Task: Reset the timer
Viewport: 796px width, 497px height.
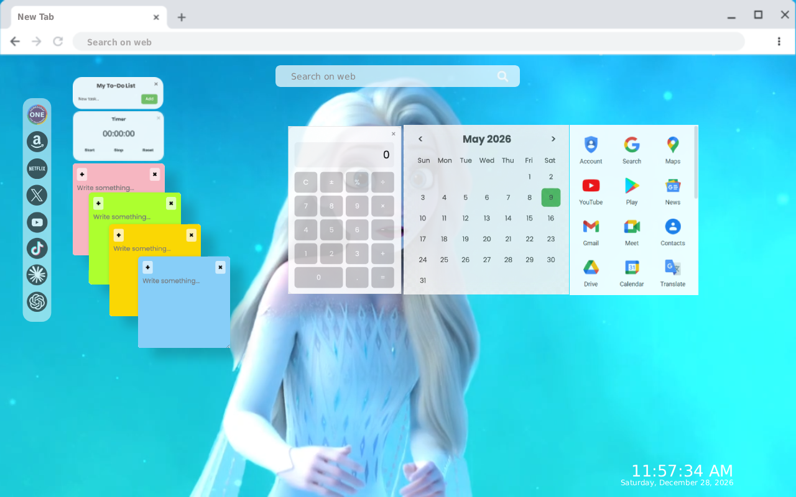Action: pyautogui.click(x=148, y=150)
